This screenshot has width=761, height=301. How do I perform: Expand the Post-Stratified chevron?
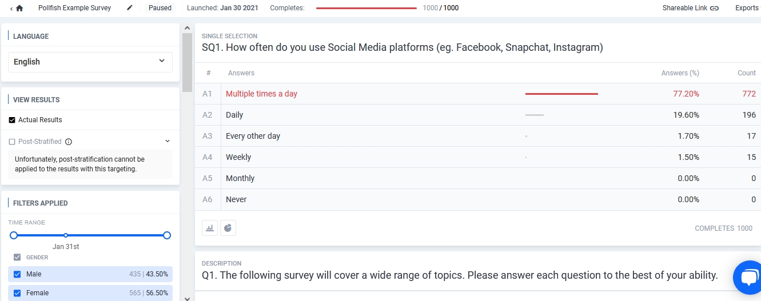point(168,141)
